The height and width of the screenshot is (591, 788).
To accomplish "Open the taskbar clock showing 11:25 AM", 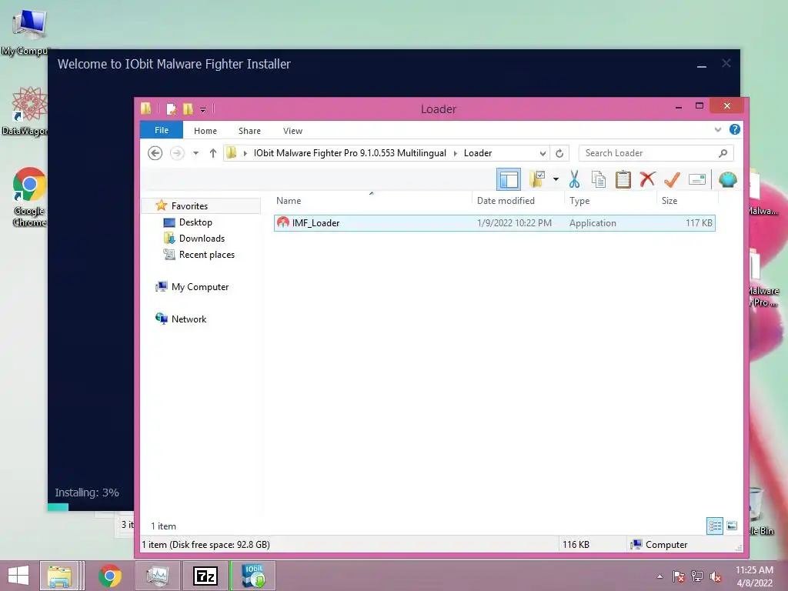I will pos(754,576).
